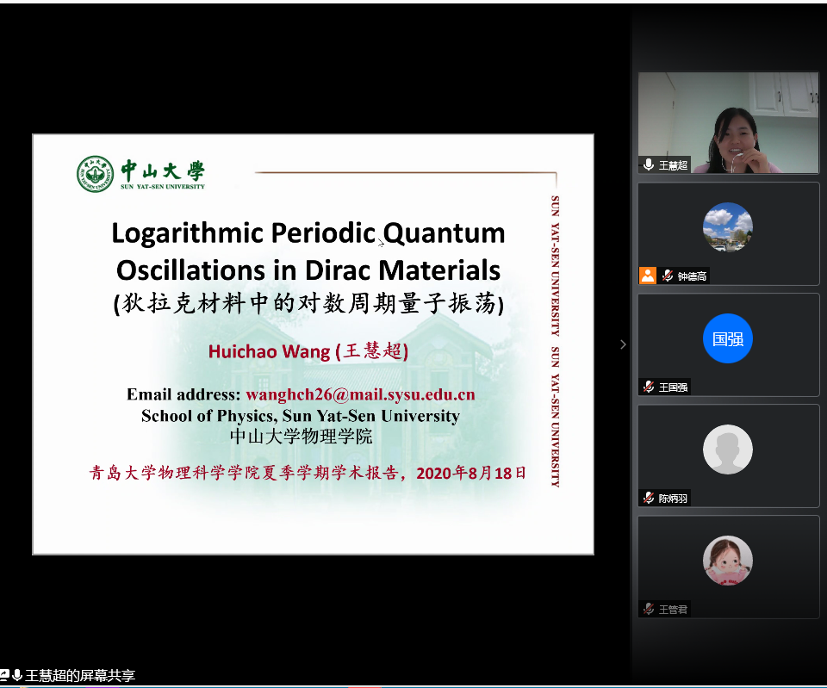Click the name label 王国强

(674, 387)
